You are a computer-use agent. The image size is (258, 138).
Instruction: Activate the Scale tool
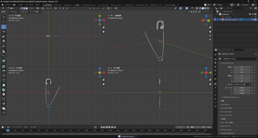(4, 36)
